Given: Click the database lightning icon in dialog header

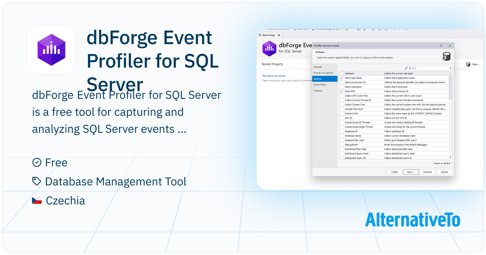Looking at the screenshot, I should click(x=446, y=56).
